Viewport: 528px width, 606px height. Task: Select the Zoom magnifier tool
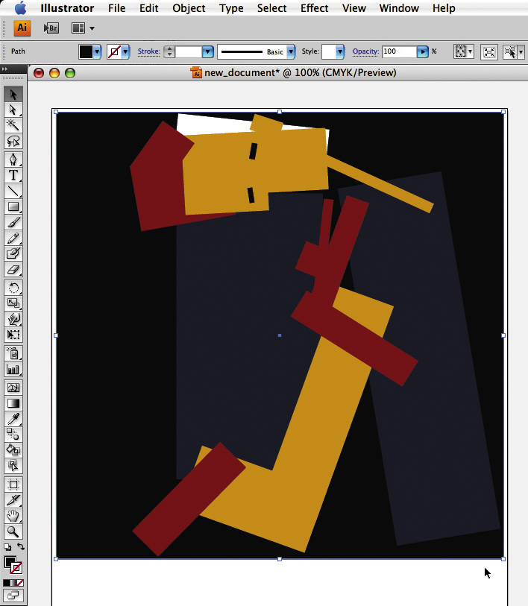[x=13, y=531]
